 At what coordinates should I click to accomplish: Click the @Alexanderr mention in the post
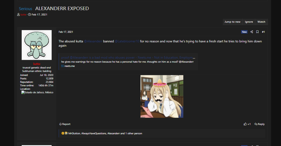(93, 41)
